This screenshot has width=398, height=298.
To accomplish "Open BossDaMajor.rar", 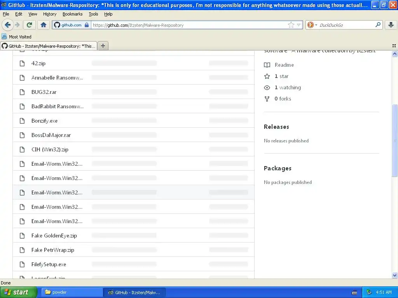I will (51, 135).
